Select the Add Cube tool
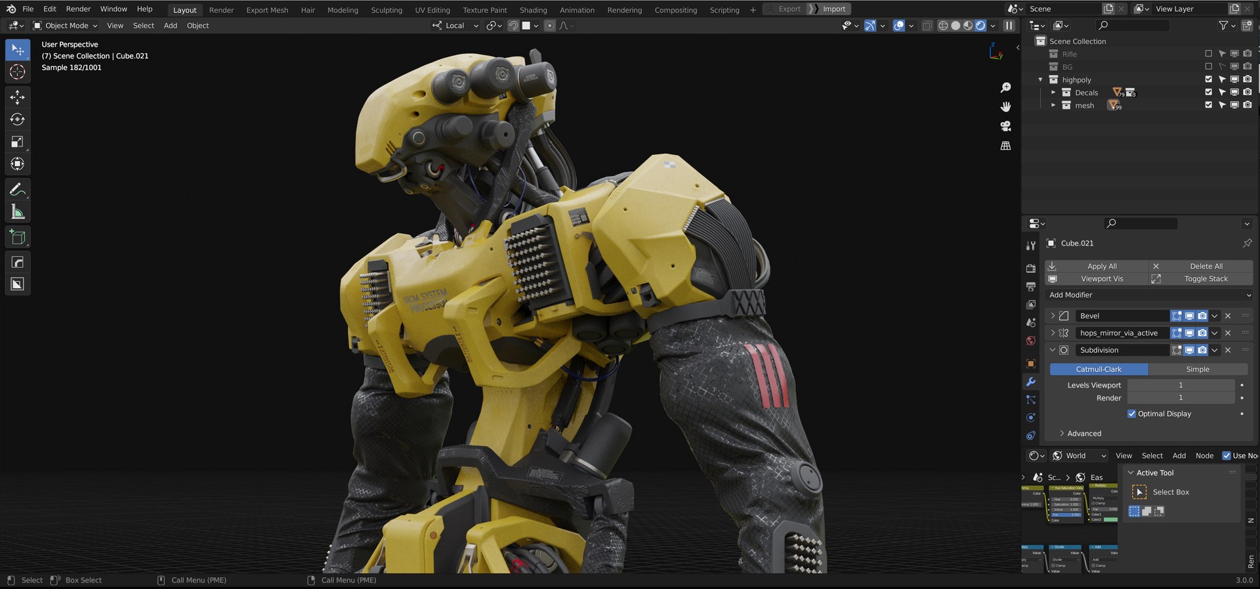This screenshot has height=589, width=1260. (x=18, y=237)
